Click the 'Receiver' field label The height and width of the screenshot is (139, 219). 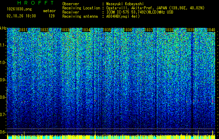pos(71,12)
